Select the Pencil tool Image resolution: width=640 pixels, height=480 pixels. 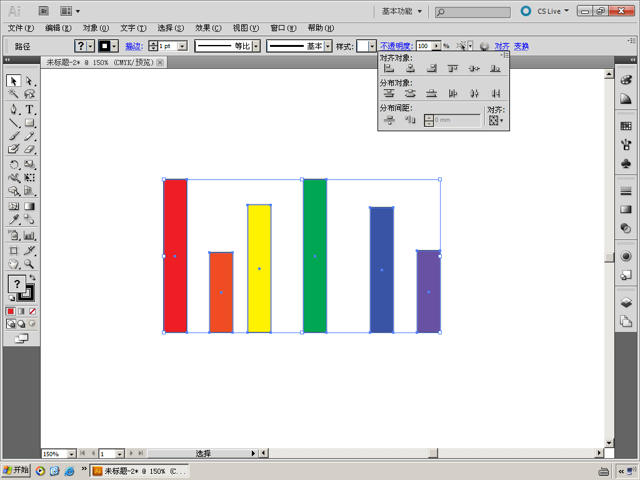[x=29, y=136]
